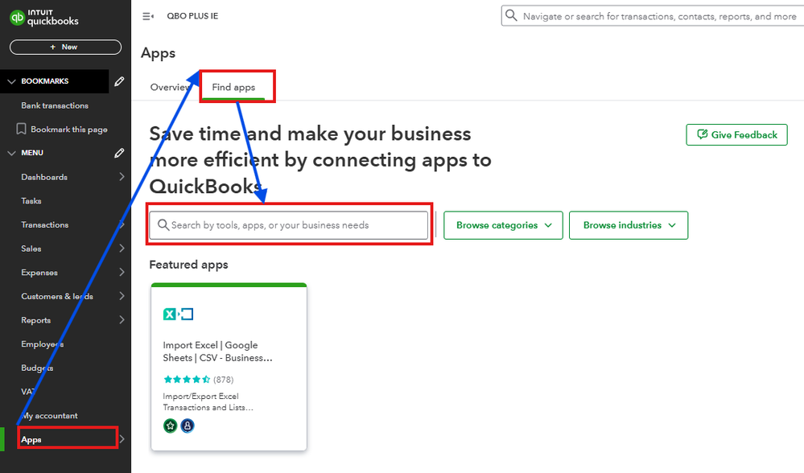
Task: Open Tasks in the sidebar
Action: coord(31,201)
